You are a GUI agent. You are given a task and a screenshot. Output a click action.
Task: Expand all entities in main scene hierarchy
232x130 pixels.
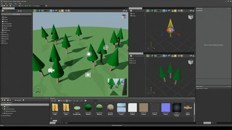tap(18, 11)
